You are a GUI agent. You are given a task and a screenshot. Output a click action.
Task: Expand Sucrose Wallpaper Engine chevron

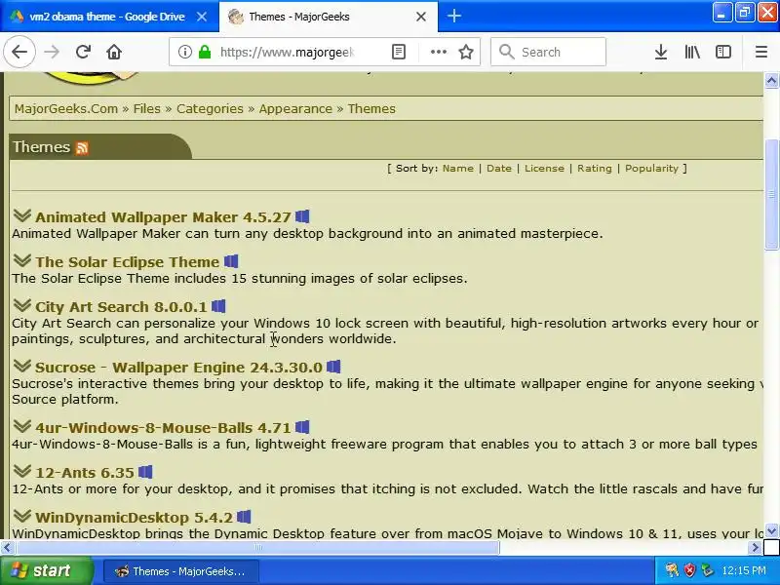pyautogui.click(x=21, y=366)
